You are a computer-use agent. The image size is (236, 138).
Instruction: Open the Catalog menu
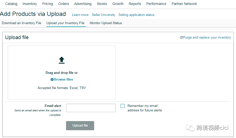(x=11, y=4)
